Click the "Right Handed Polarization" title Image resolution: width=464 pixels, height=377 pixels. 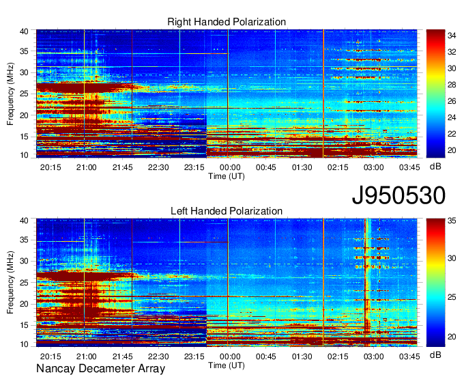pyautogui.click(x=227, y=22)
